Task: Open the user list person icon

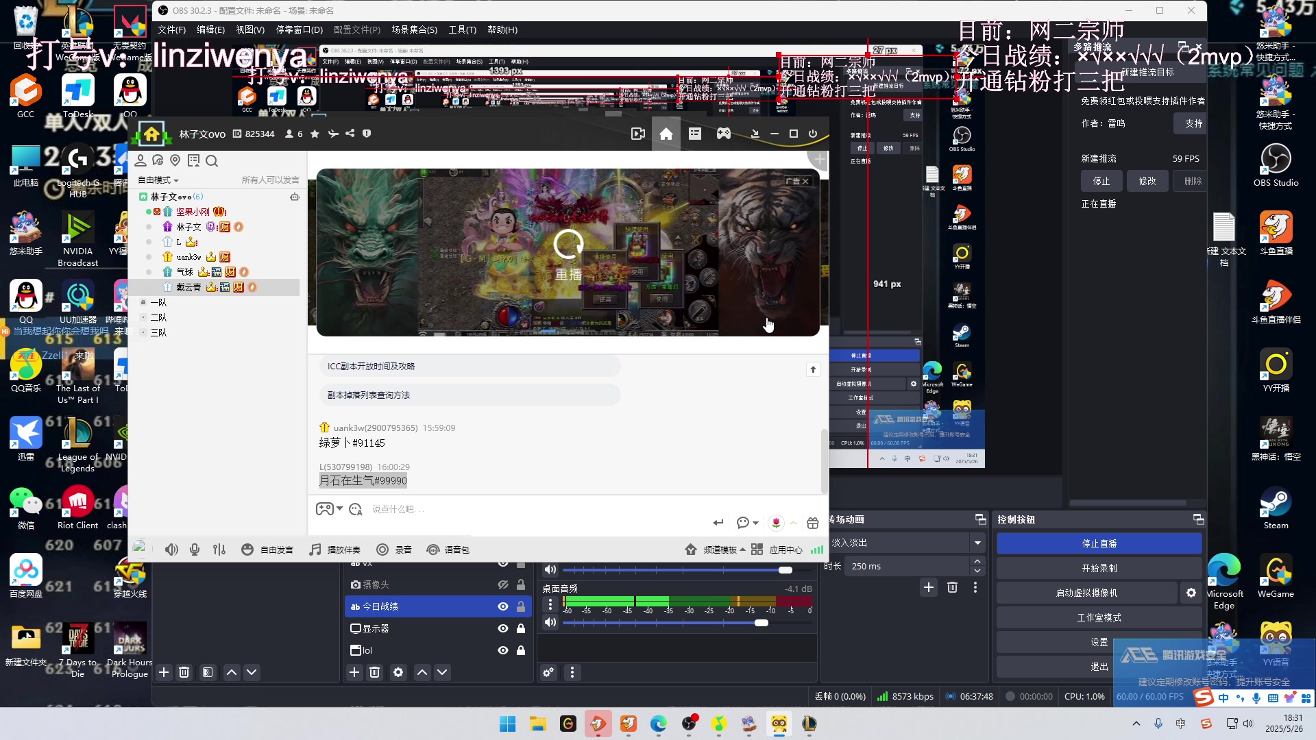Action: pos(141,160)
